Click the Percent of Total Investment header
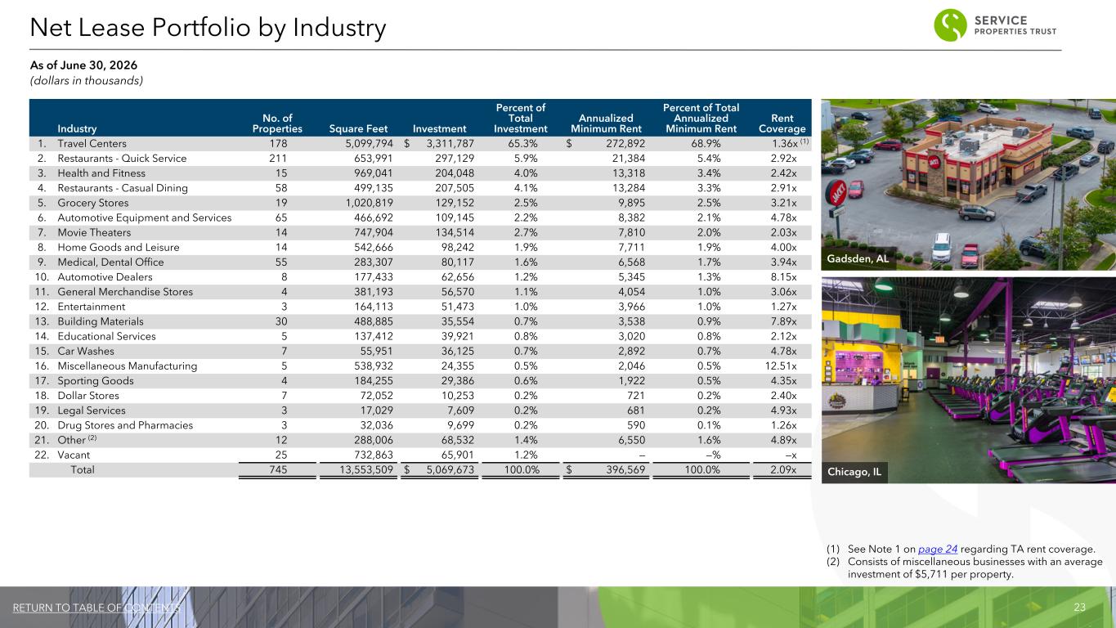 click(521, 118)
